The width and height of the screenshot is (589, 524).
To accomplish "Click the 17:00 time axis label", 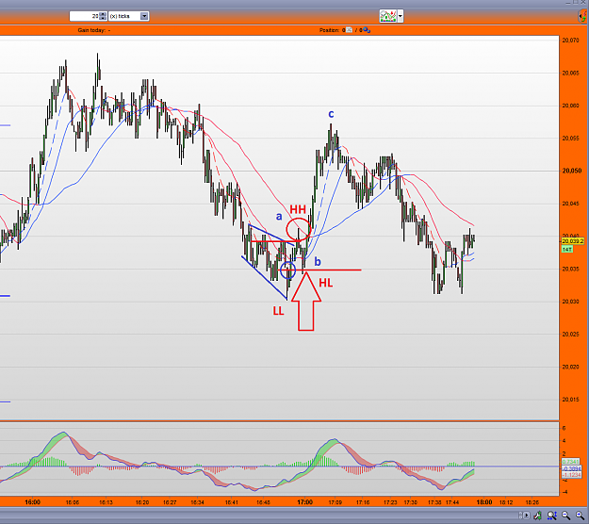I will [304, 502].
